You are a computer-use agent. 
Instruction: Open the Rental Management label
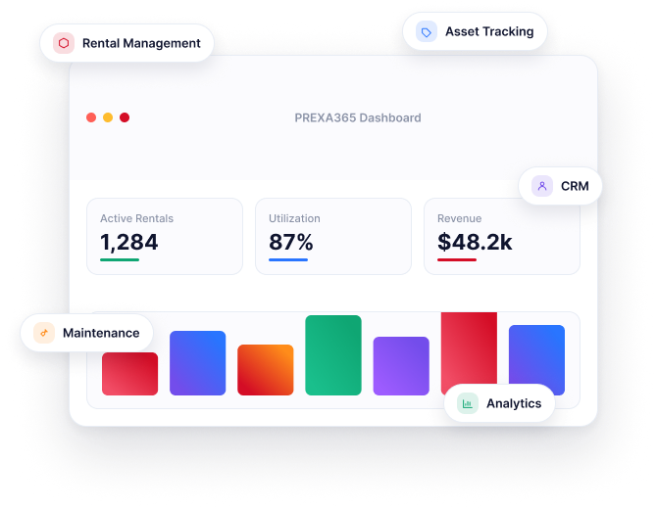point(141,43)
